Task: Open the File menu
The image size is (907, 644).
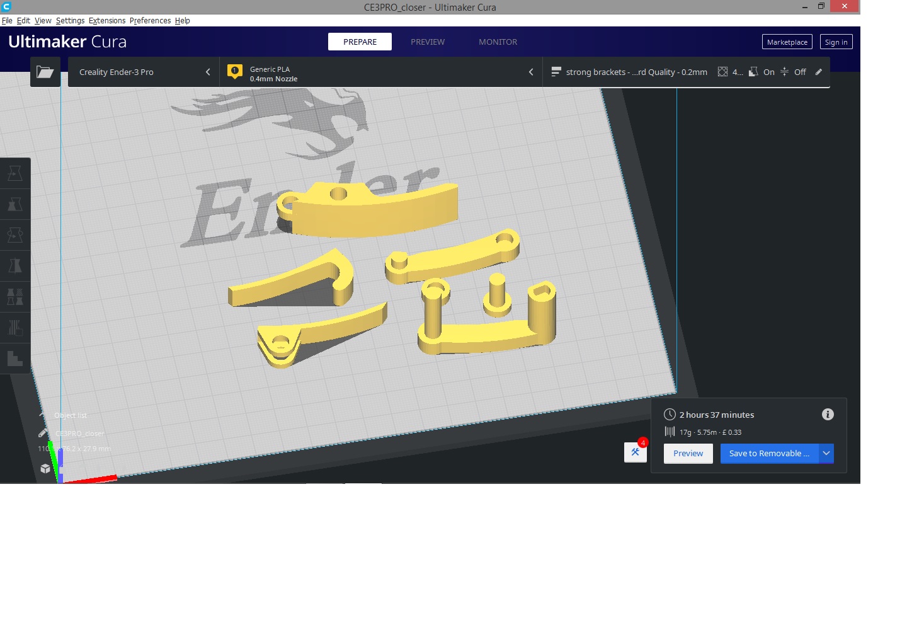Action: (x=7, y=20)
